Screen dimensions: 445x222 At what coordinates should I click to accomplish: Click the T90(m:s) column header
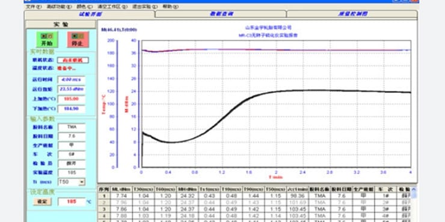click(x=253, y=189)
